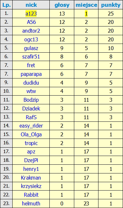This screenshot has width=123, height=208.
Task: Click the A56 nick link
Action: (x=31, y=22)
